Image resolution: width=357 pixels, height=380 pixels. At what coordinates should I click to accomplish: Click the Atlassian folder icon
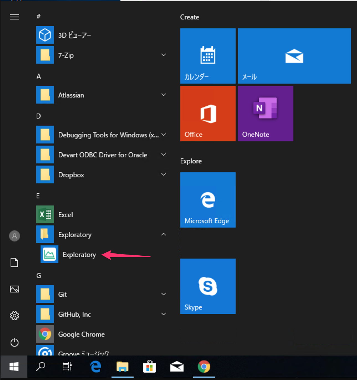pyautogui.click(x=45, y=95)
